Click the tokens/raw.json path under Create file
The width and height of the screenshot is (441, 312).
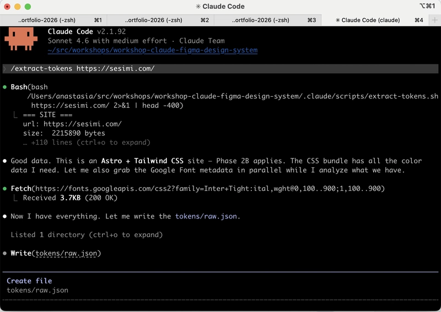(x=37, y=290)
